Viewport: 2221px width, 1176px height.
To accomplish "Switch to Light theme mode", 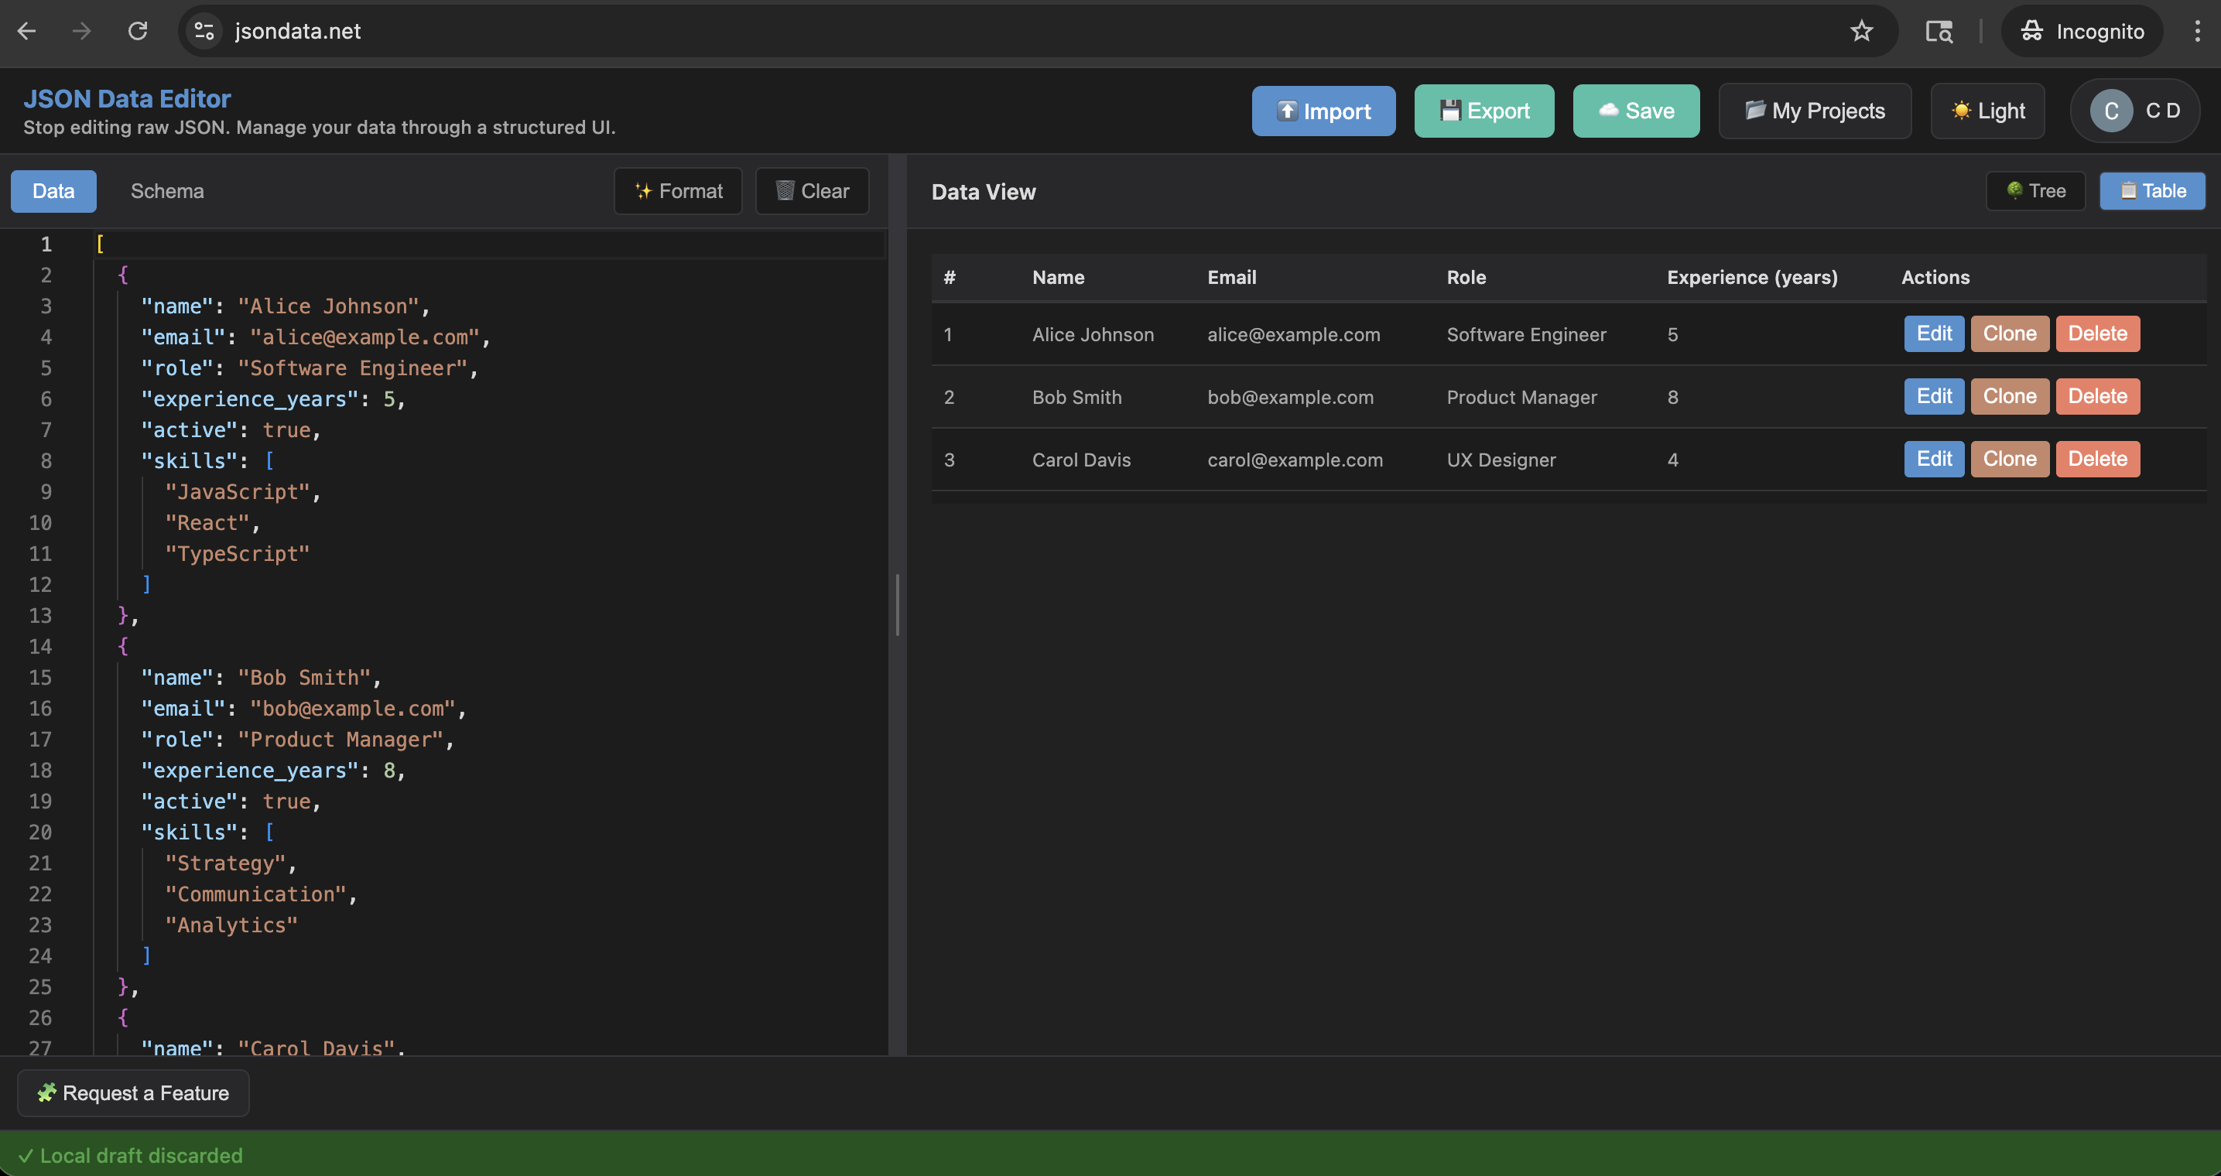I will click(1987, 111).
